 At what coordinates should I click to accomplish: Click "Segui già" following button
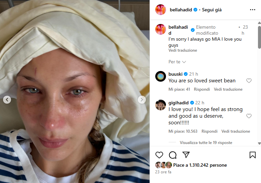pos(212,10)
